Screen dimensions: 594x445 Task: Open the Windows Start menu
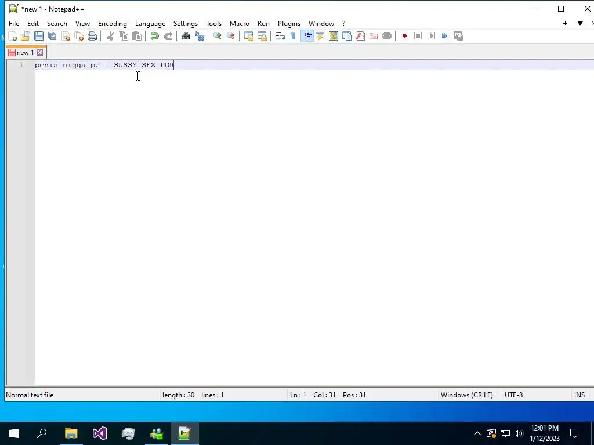click(14, 433)
